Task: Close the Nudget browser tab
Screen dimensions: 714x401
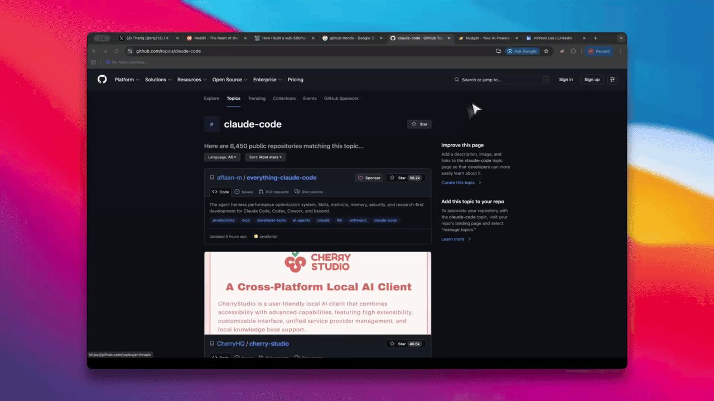Action: pos(517,38)
